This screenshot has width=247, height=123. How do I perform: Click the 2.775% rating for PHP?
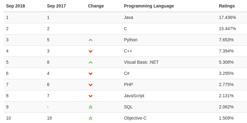coord(226,85)
